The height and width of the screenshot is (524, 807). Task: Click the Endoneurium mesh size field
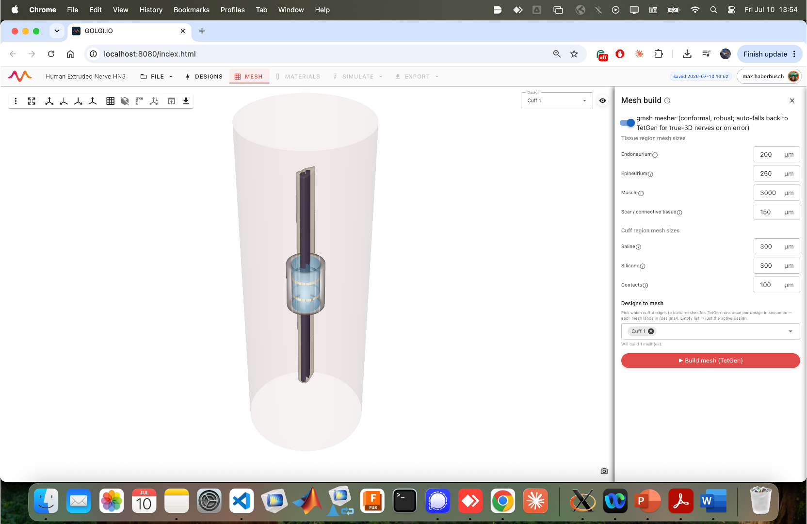(776, 154)
